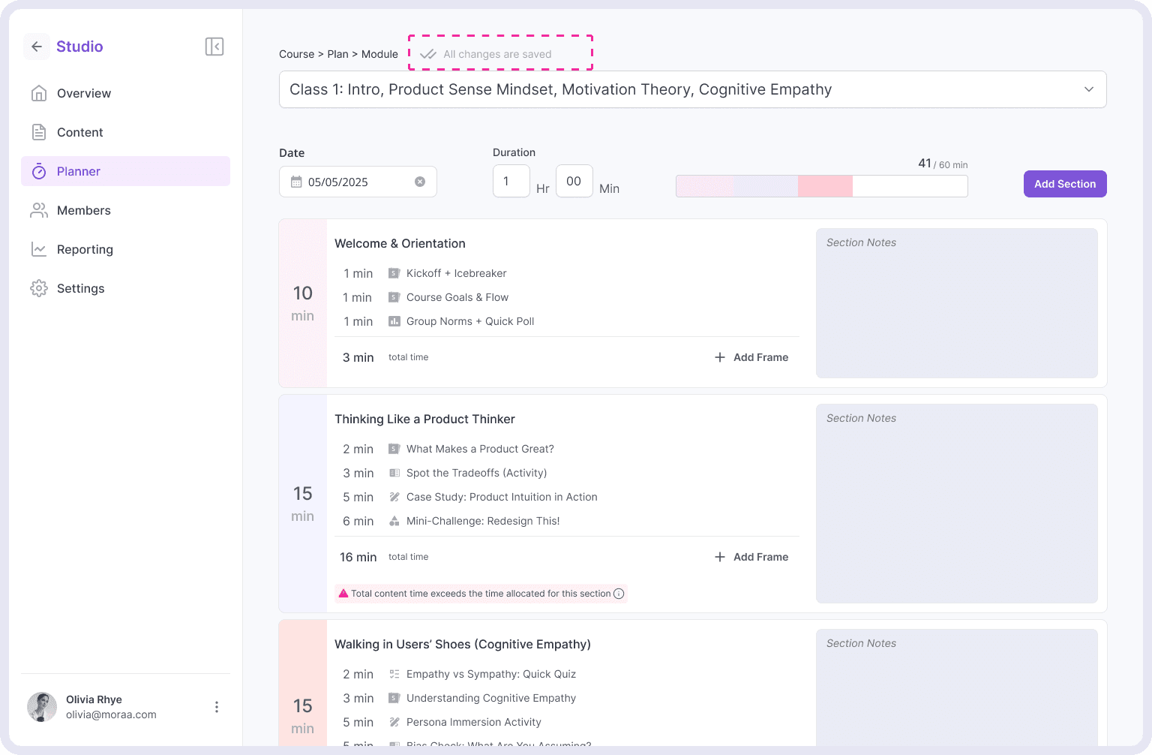Click the poll icon beside Group Norms + Quick Poll

click(x=394, y=321)
